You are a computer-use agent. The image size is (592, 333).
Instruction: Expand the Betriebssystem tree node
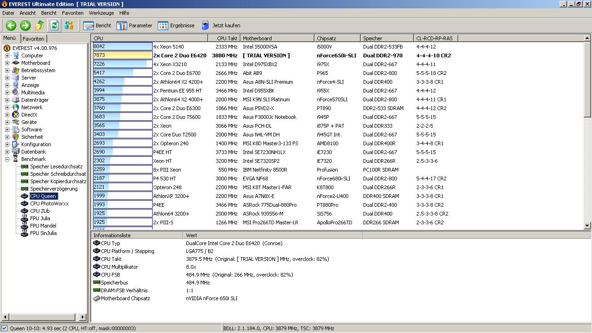[x=7, y=70]
